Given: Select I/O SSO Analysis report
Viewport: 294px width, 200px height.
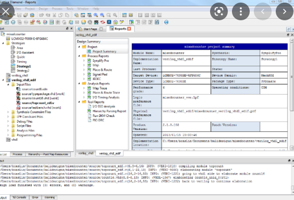Looking at the screenshot, I should [x=104, y=106].
